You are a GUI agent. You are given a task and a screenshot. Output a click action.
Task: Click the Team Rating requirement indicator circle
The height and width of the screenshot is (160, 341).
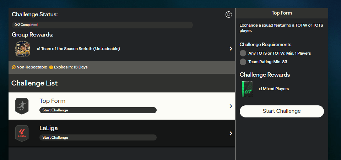pos(243,62)
